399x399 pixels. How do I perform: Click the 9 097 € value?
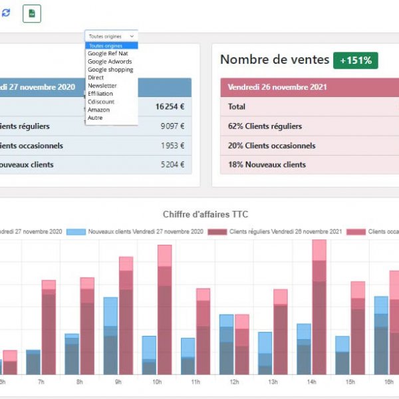(172, 126)
